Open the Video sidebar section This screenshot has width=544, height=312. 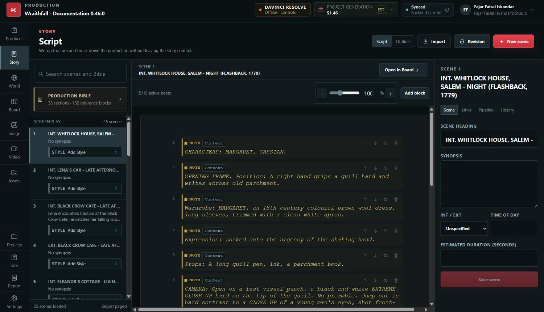(x=14, y=152)
